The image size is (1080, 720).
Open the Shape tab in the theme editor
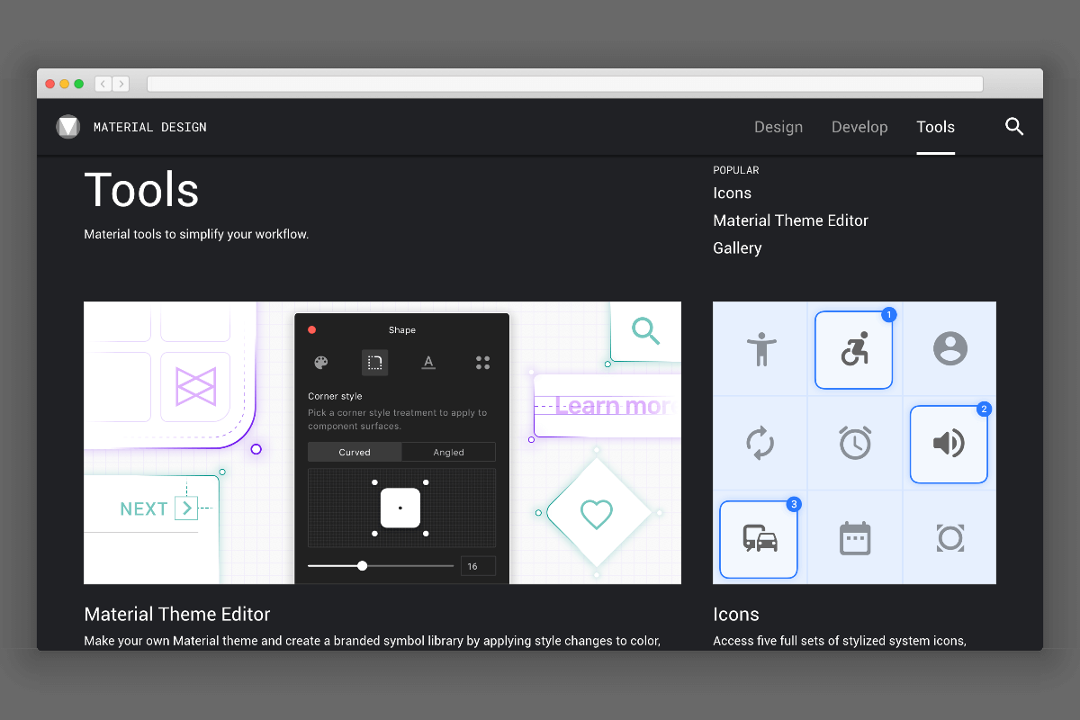click(x=374, y=363)
